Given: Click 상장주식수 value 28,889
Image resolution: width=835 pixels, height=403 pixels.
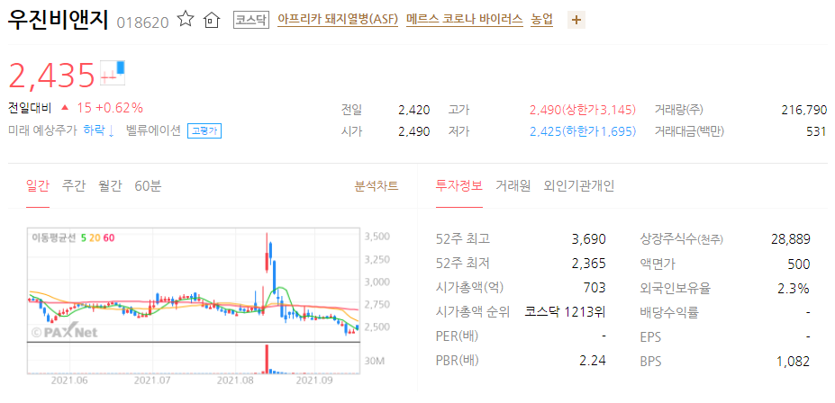Looking at the screenshot, I should 791,239.
